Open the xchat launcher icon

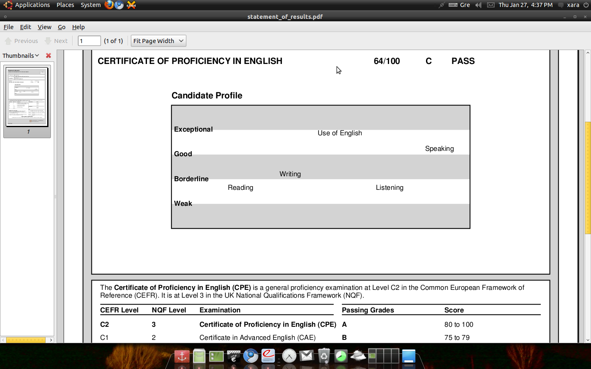131,5
